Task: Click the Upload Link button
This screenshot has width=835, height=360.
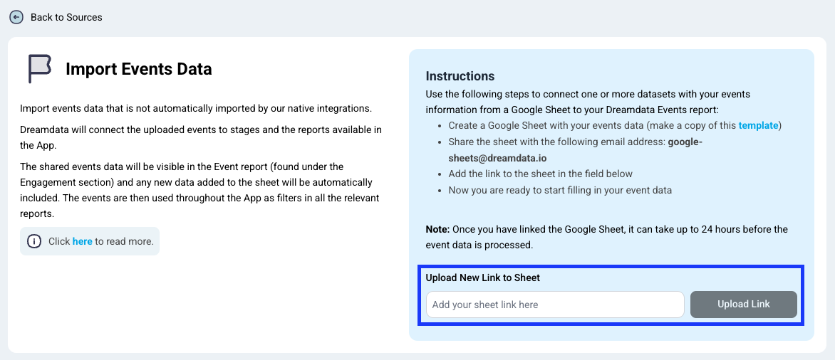Action: point(743,305)
